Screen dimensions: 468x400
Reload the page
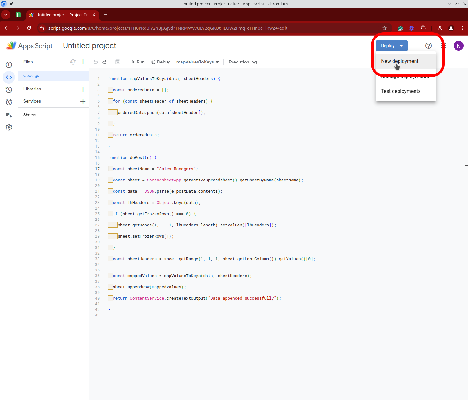[x=29, y=28]
